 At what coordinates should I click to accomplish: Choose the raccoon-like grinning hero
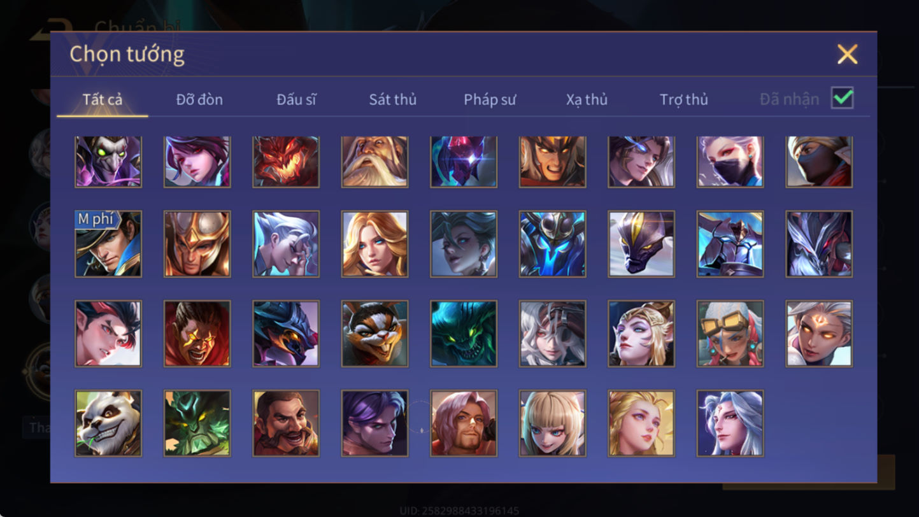coord(374,334)
